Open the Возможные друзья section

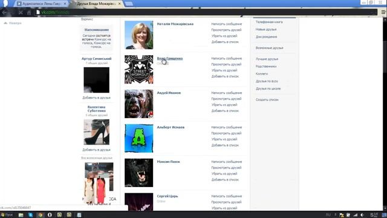point(269,48)
